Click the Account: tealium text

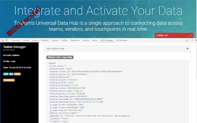pyautogui.click(x=11, y=55)
